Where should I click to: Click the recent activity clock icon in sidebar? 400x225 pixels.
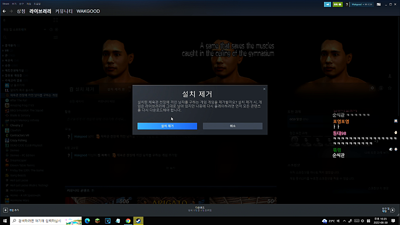point(51,29)
